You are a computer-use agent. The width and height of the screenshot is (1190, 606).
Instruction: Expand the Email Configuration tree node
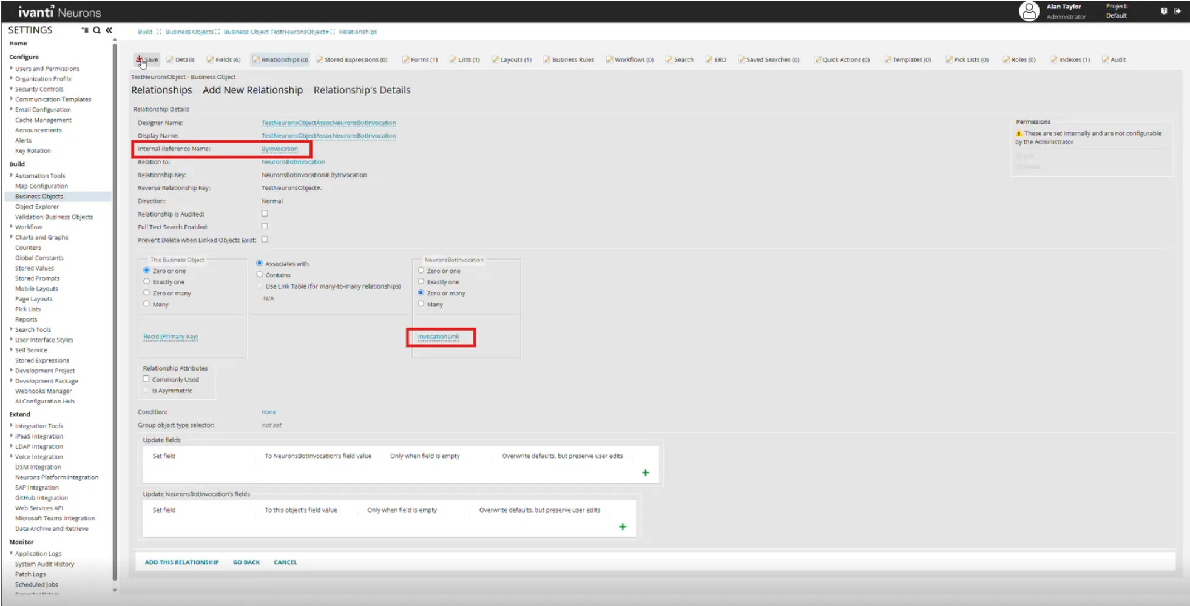click(x=12, y=109)
